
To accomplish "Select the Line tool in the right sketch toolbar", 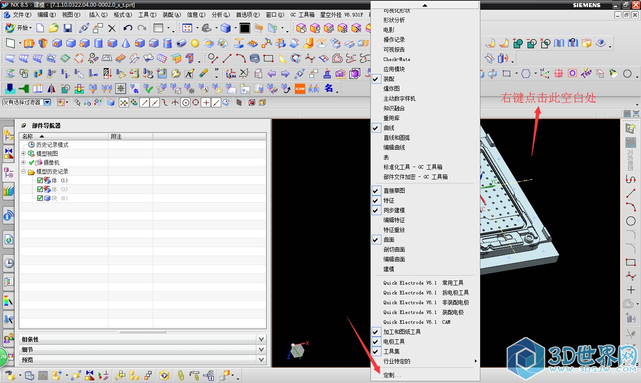I will click(631, 193).
